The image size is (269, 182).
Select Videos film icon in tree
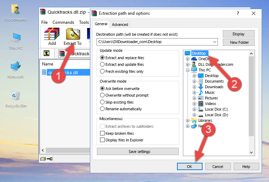coord(201,104)
